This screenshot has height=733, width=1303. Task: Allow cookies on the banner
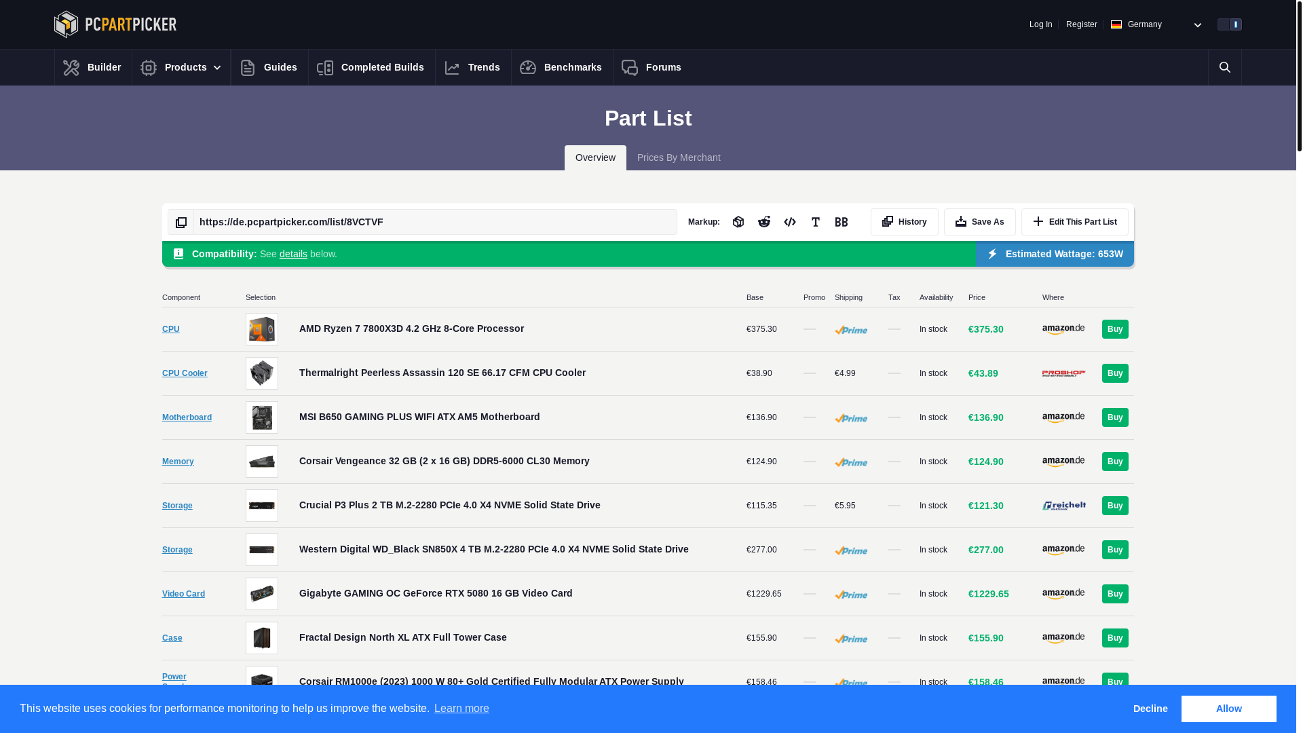[x=1228, y=709]
